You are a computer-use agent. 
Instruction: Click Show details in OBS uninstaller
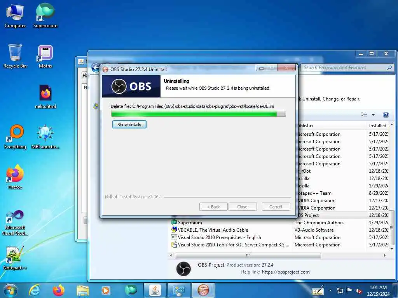click(x=129, y=125)
